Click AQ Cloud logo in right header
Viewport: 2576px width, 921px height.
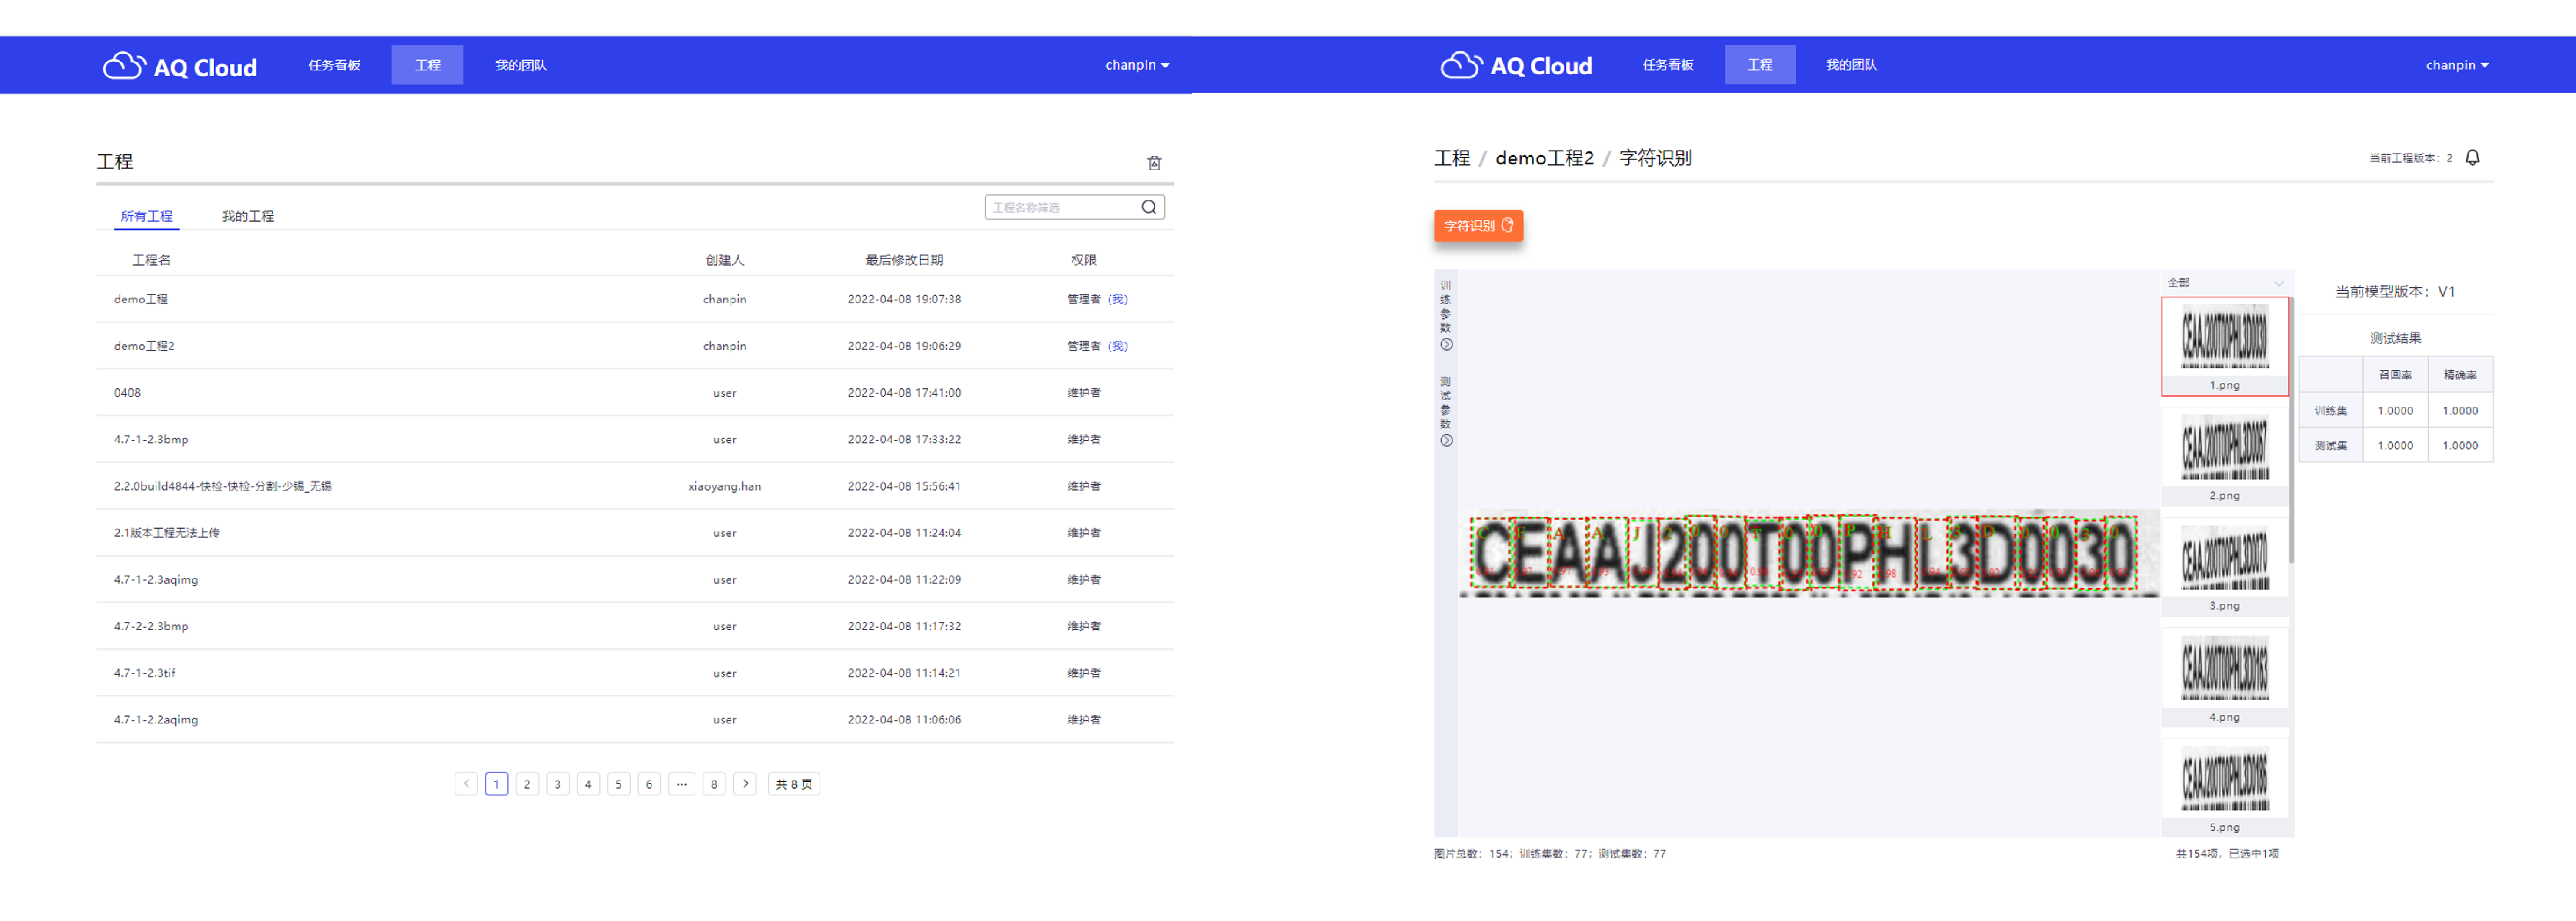1516,66
